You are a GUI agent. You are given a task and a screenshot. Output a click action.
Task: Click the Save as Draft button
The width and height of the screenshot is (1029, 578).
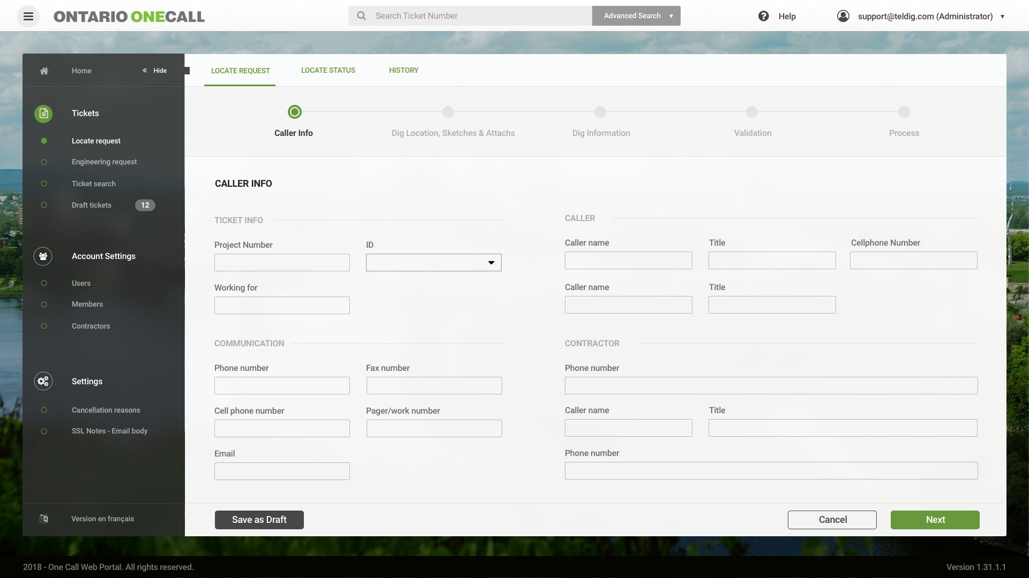[259, 520]
